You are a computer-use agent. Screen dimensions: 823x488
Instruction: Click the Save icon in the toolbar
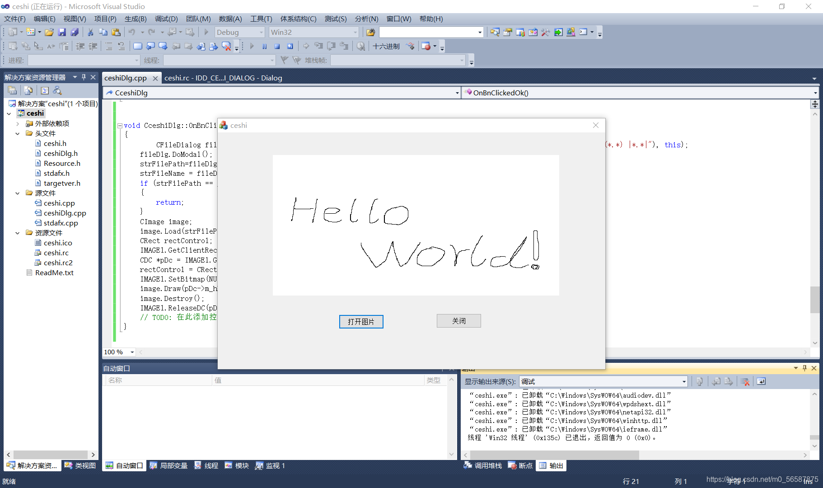pyautogui.click(x=62, y=32)
